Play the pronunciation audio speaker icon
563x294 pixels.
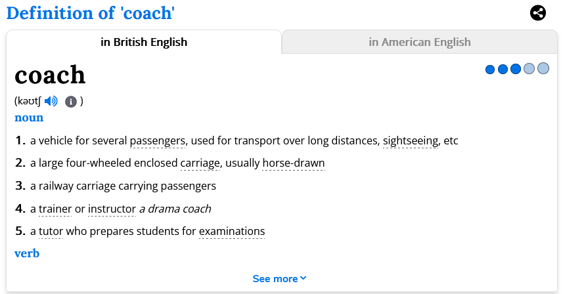tap(51, 101)
